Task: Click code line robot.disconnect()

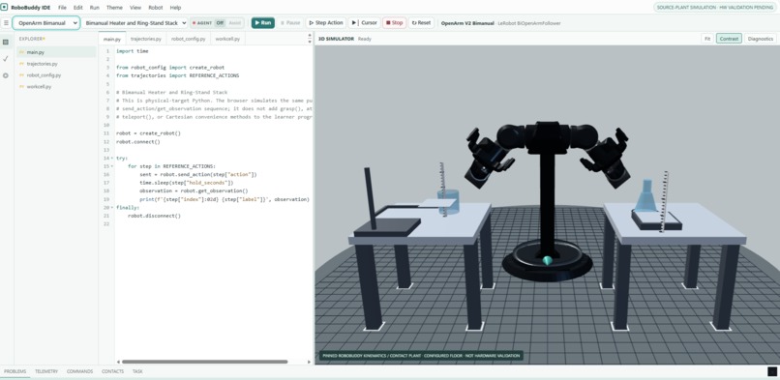Action: pyautogui.click(x=154, y=216)
